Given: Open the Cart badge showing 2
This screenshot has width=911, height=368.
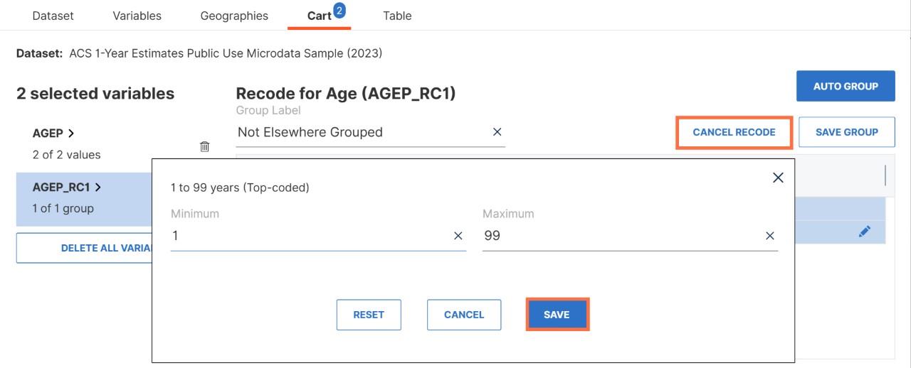Looking at the screenshot, I should click(339, 9).
